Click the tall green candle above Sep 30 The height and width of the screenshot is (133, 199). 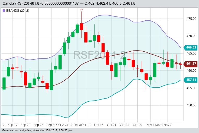[x=51, y=80]
